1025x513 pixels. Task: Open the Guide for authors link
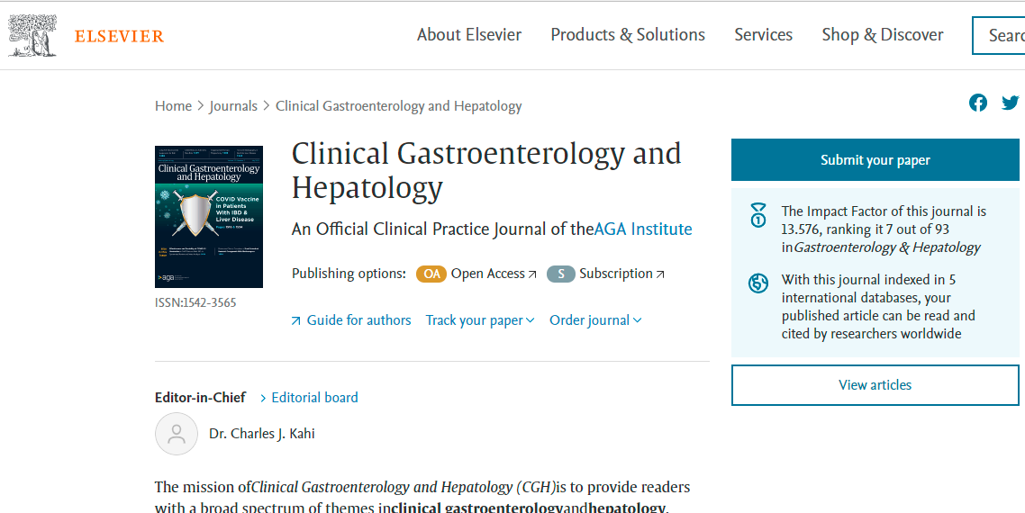click(358, 320)
